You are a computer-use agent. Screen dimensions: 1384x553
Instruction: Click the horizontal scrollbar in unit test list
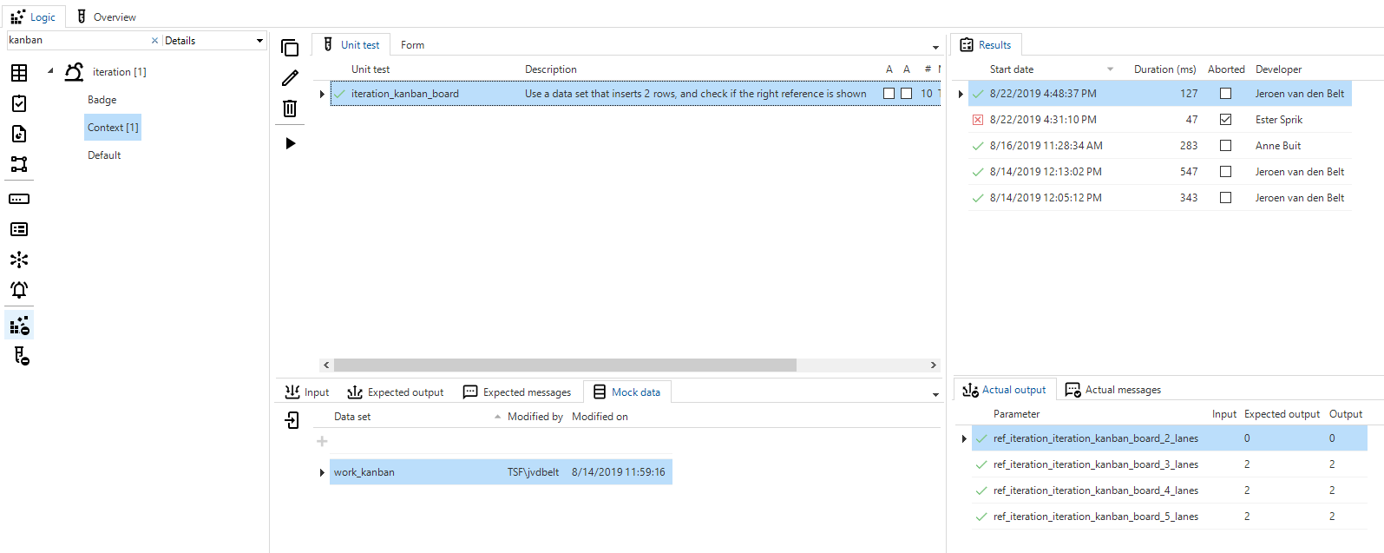point(564,365)
